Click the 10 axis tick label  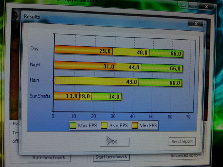coord(74,116)
